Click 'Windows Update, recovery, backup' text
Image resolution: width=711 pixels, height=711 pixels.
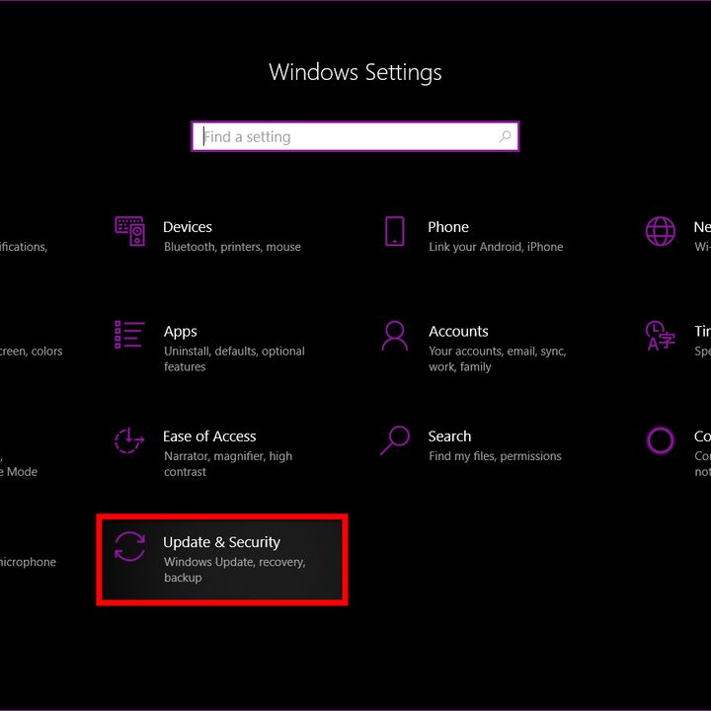point(234,569)
